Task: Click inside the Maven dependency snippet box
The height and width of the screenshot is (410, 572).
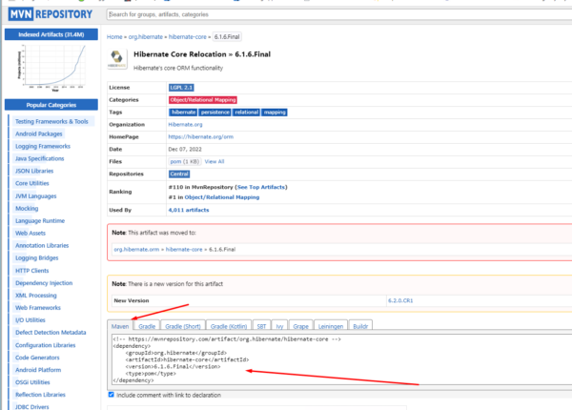Action: click(x=341, y=359)
